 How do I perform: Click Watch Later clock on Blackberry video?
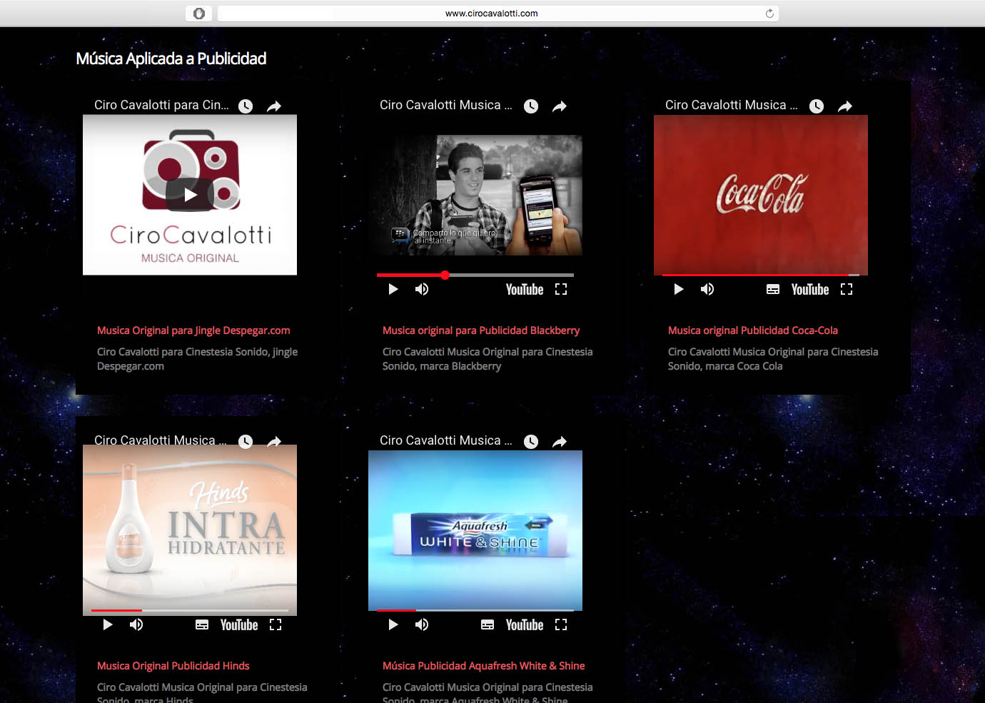click(531, 106)
